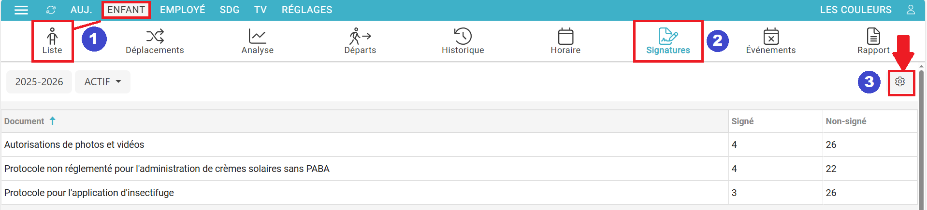Open the Horaire calendar
This screenshot has height=210, width=927.
point(565,41)
